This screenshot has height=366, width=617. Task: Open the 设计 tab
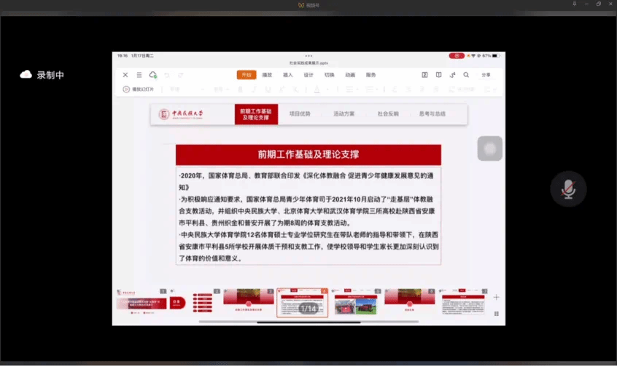[x=308, y=75]
